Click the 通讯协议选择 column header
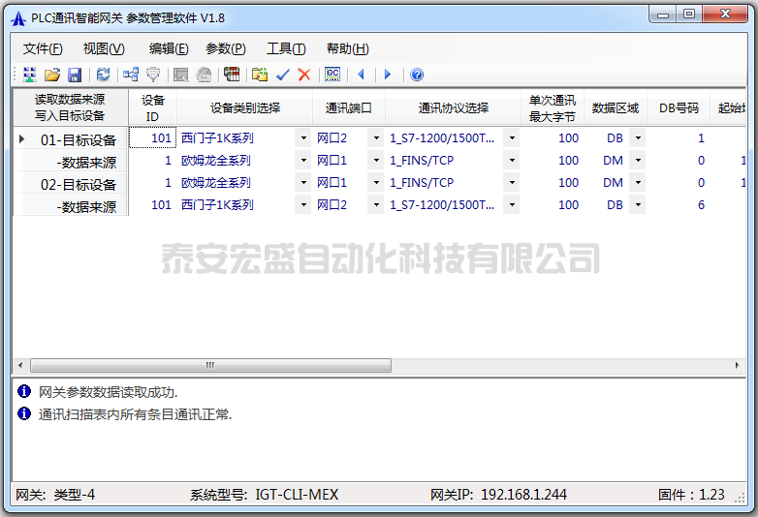 tap(453, 107)
